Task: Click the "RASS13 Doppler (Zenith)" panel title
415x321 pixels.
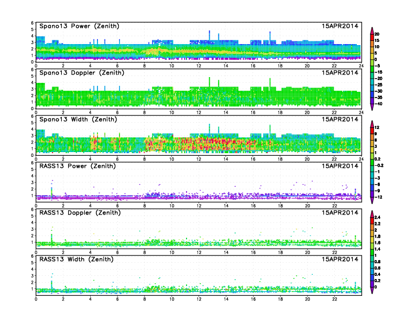Action: pos(80,212)
